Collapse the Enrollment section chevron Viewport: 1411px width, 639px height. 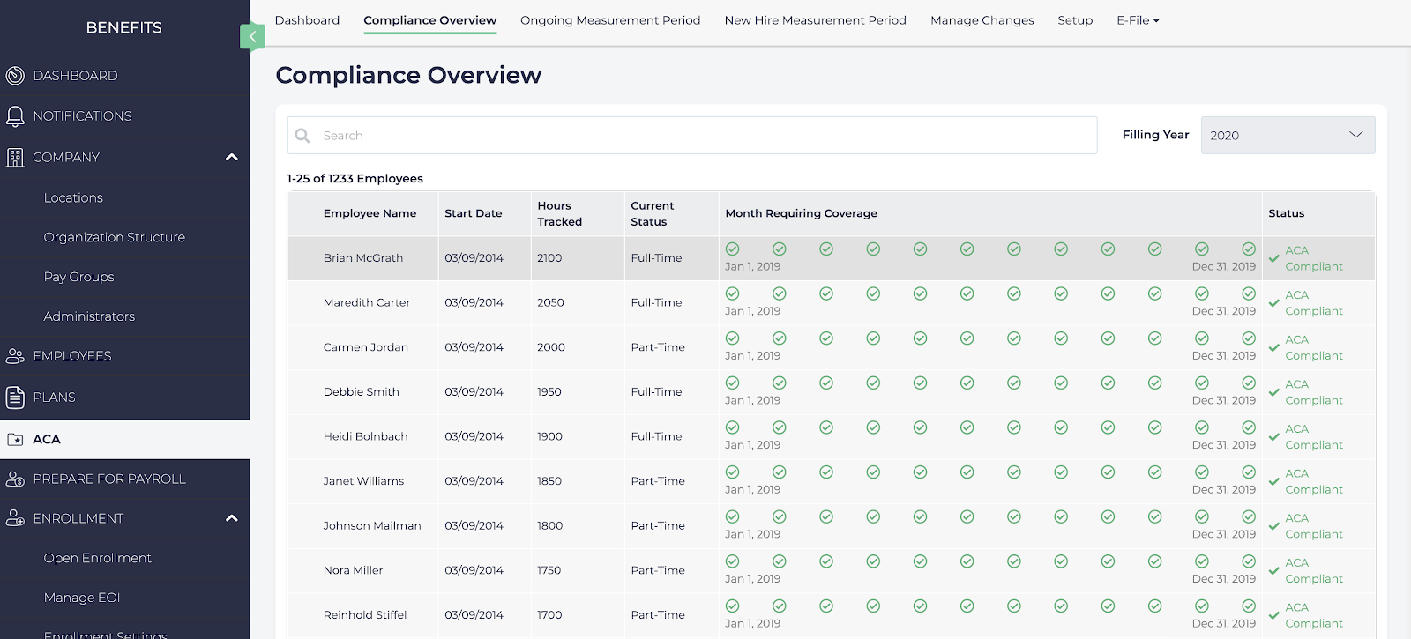point(232,518)
